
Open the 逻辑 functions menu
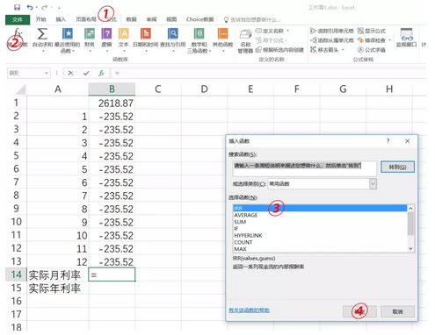[x=106, y=39]
